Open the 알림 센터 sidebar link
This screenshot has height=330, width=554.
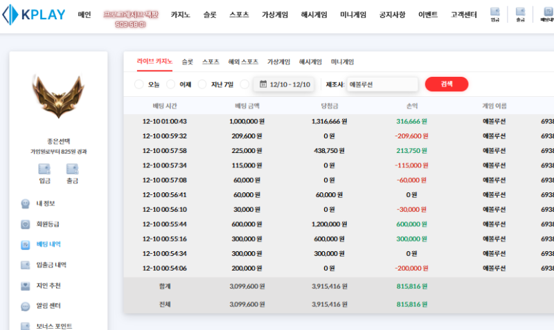(x=48, y=306)
